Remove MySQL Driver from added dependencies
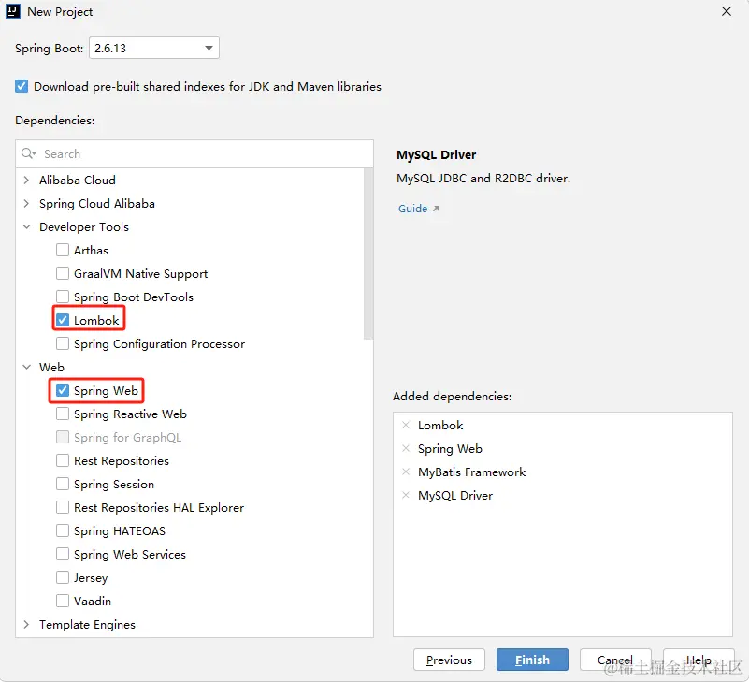 [x=406, y=495]
